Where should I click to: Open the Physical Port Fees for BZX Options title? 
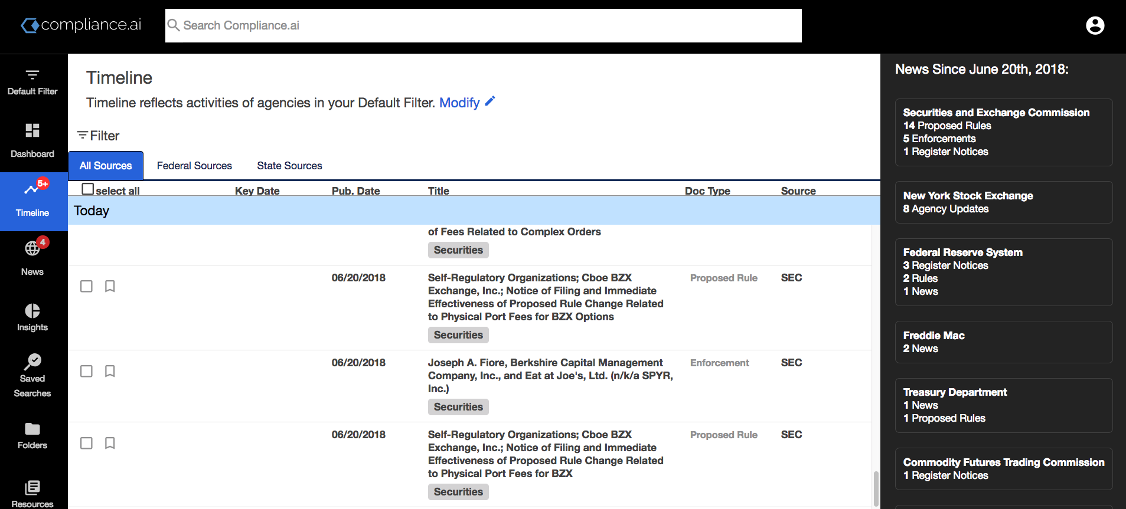pyautogui.click(x=546, y=297)
